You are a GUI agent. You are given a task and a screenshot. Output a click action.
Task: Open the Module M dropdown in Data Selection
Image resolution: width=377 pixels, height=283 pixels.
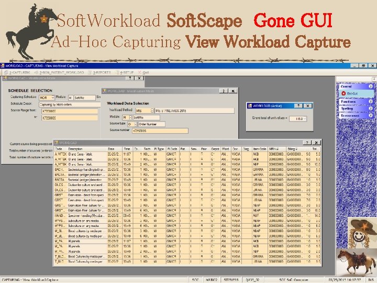tap(130, 117)
